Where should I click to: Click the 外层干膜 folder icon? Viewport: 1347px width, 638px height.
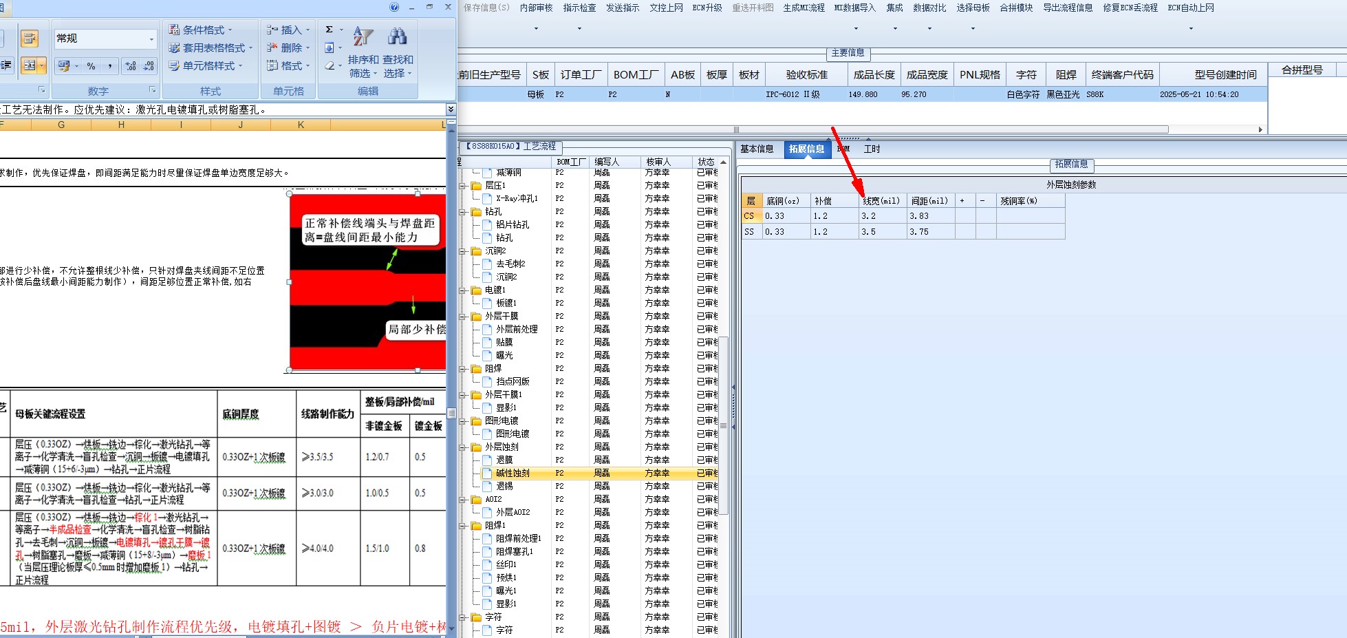(x=476, y=317)
